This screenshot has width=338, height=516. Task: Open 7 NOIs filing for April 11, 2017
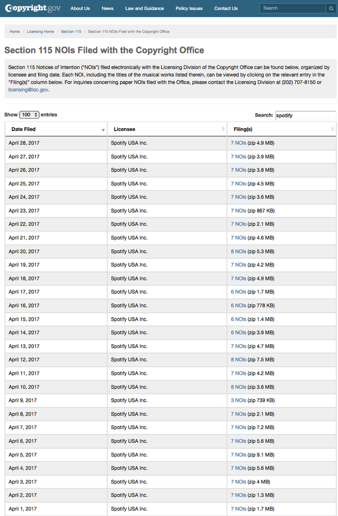click(238, 373)
